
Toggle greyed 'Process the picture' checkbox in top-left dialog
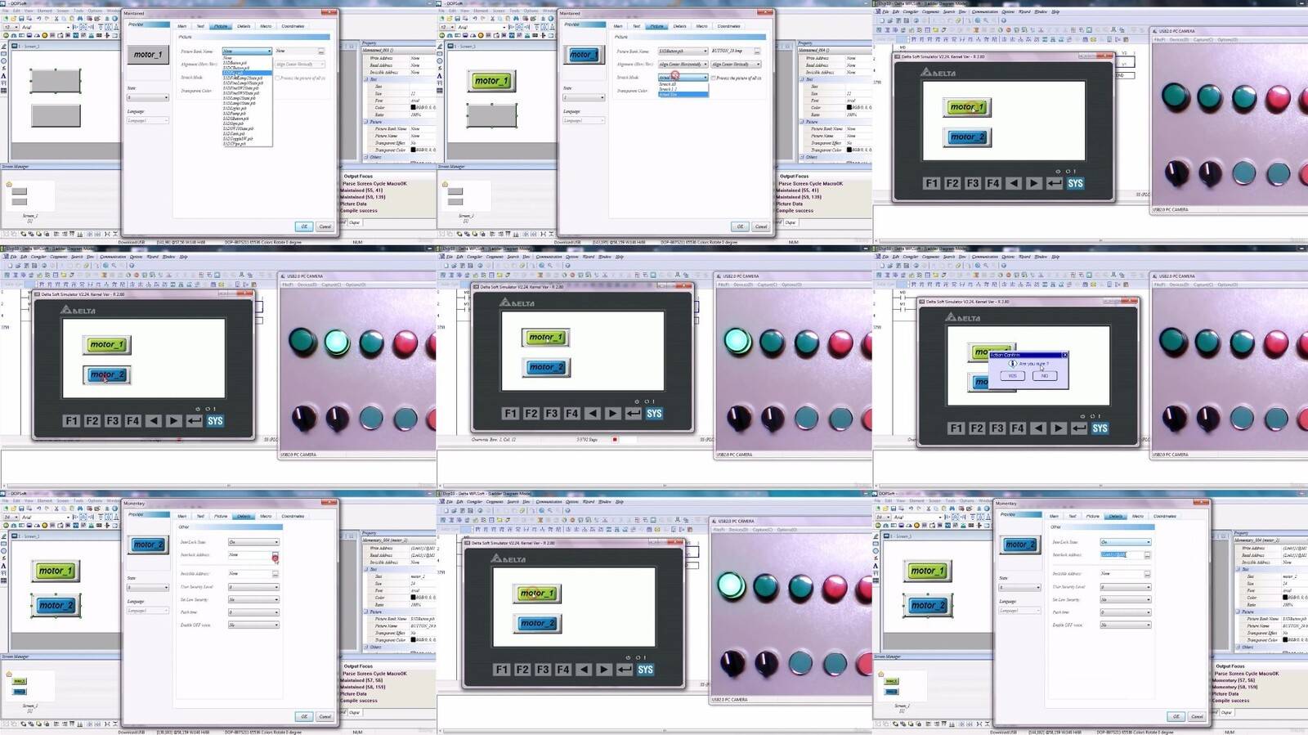tap(279, 78)
